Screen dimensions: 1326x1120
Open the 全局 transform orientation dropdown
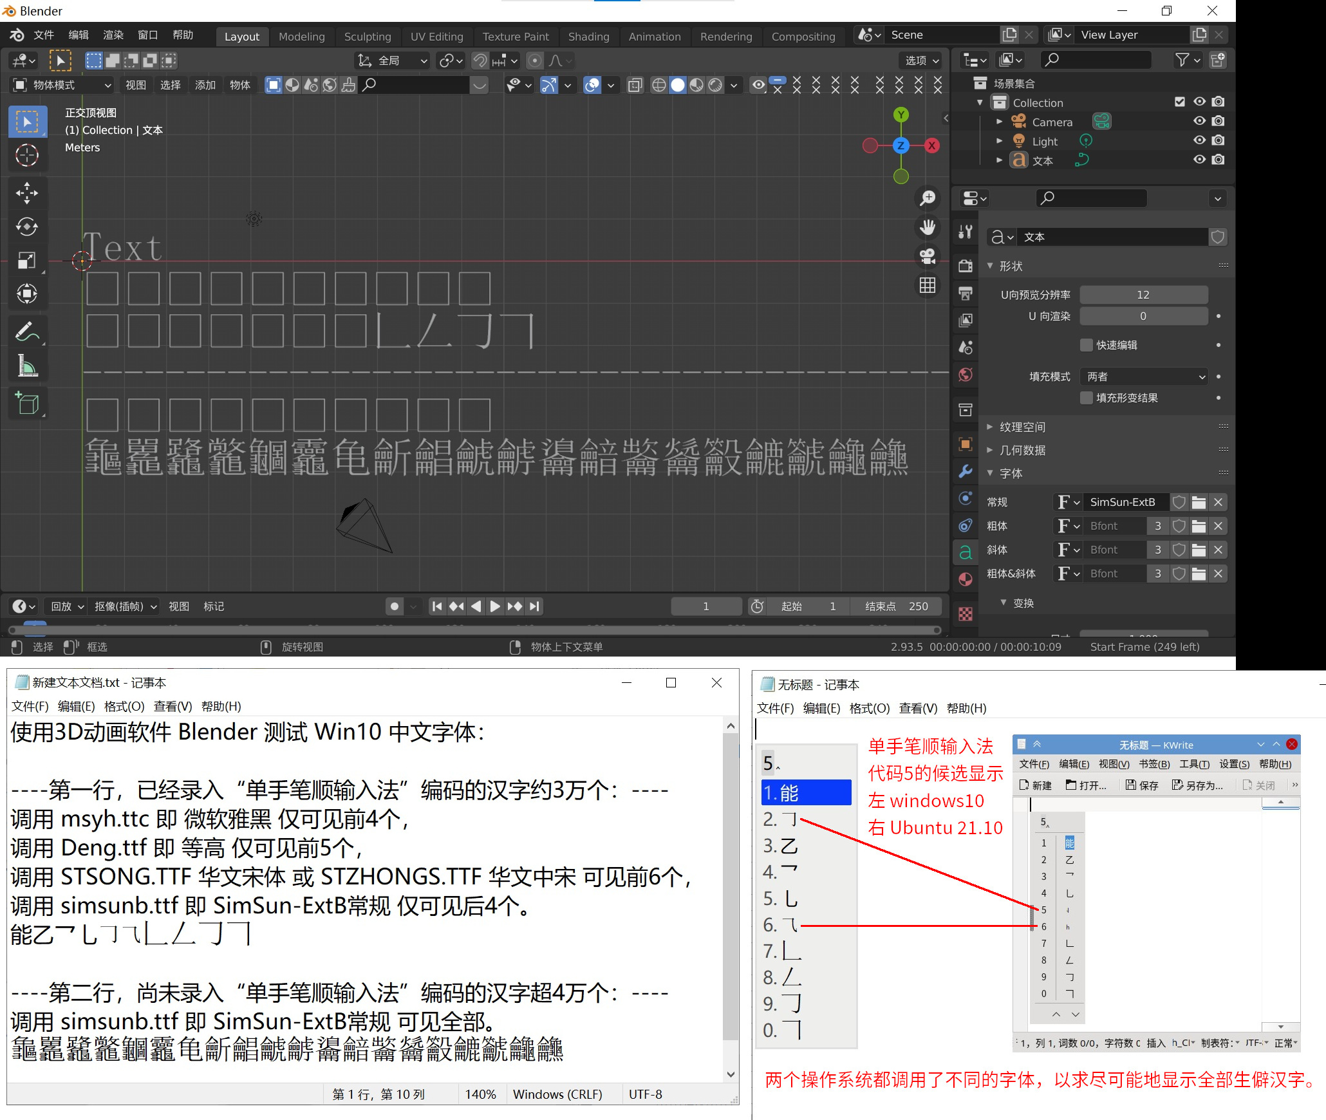coord(393,61)
